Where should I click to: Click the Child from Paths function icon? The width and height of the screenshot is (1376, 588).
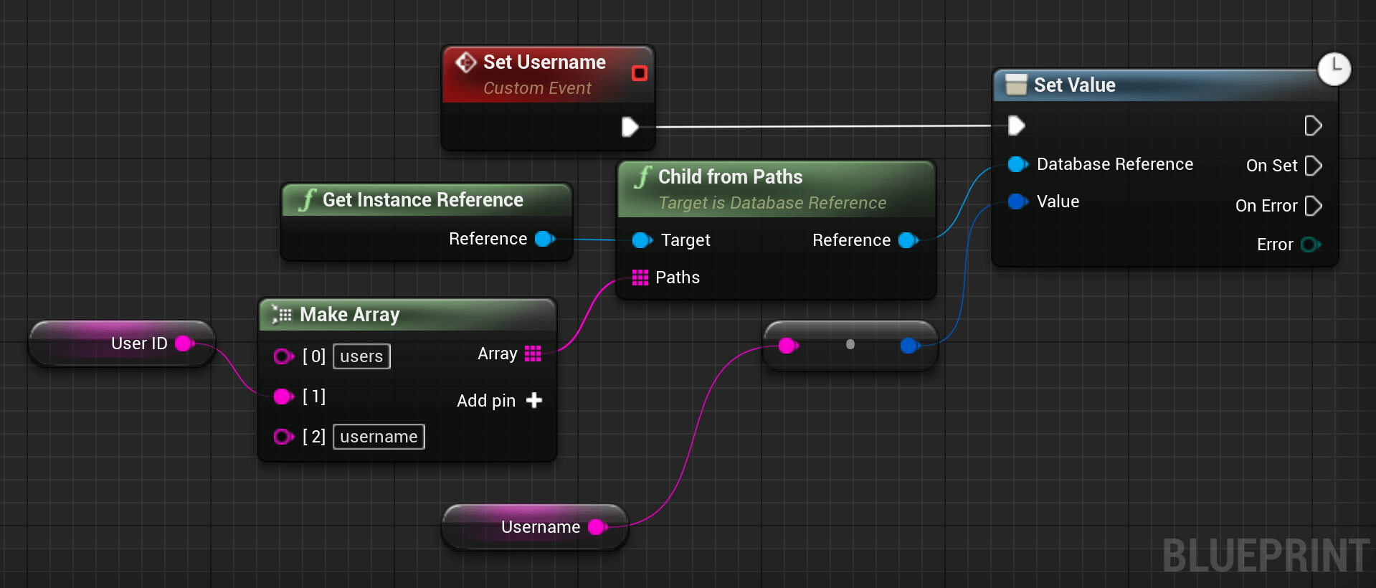tap(642, 177)
